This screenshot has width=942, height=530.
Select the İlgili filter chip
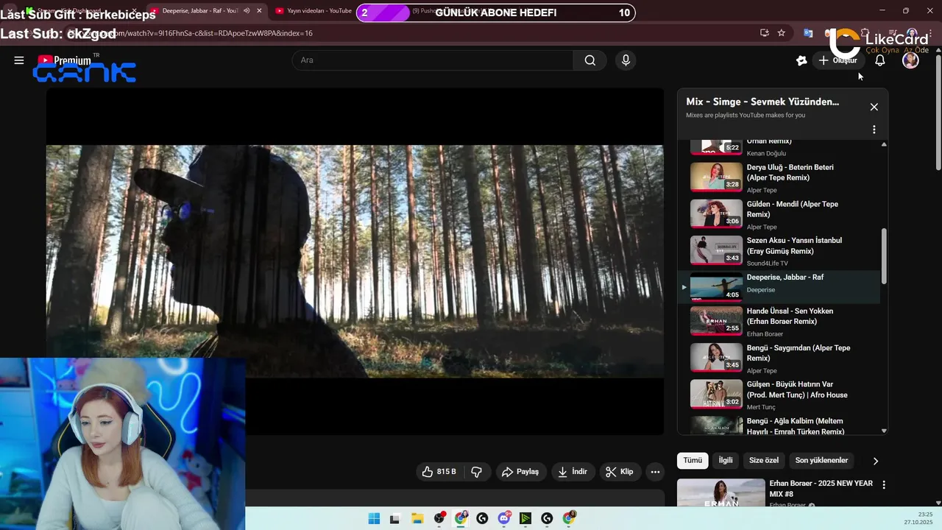coord(726,460)
